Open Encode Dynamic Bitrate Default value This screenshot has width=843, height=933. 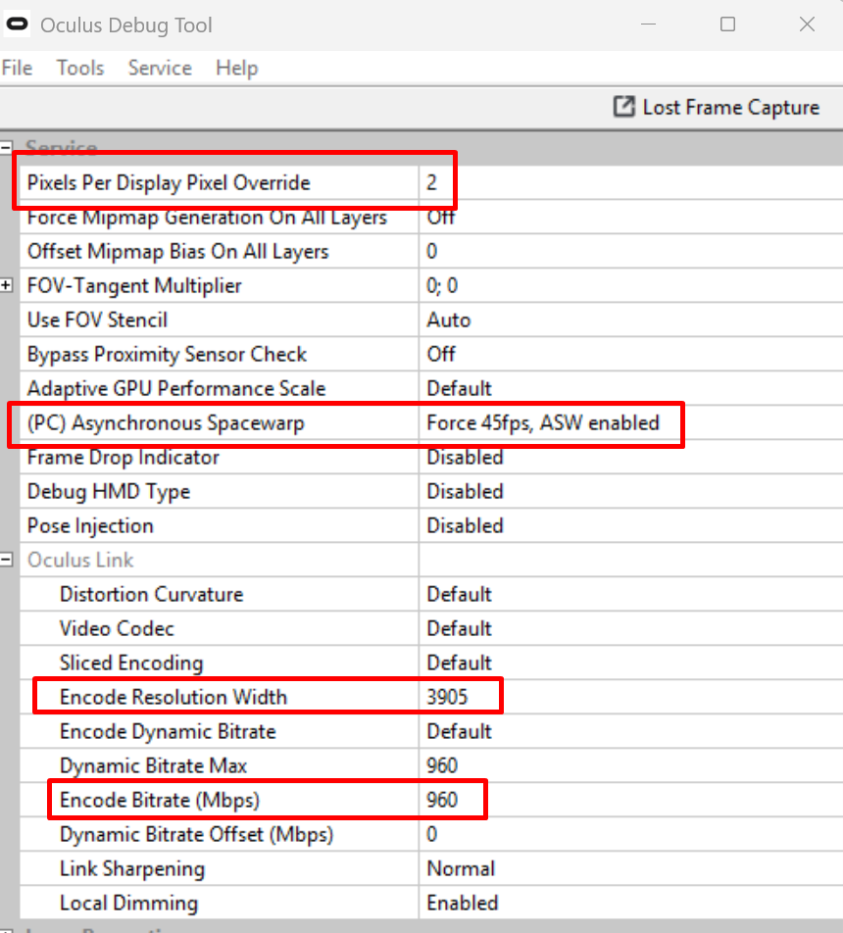(x=459, y=731)
